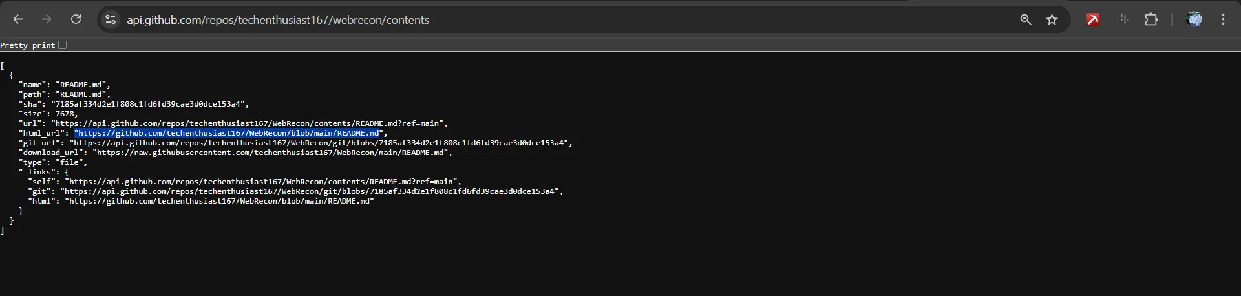The height and width of the screenshot is (296, 1241).
Task: Select the "url" contents API value
Action: [249, 123]
